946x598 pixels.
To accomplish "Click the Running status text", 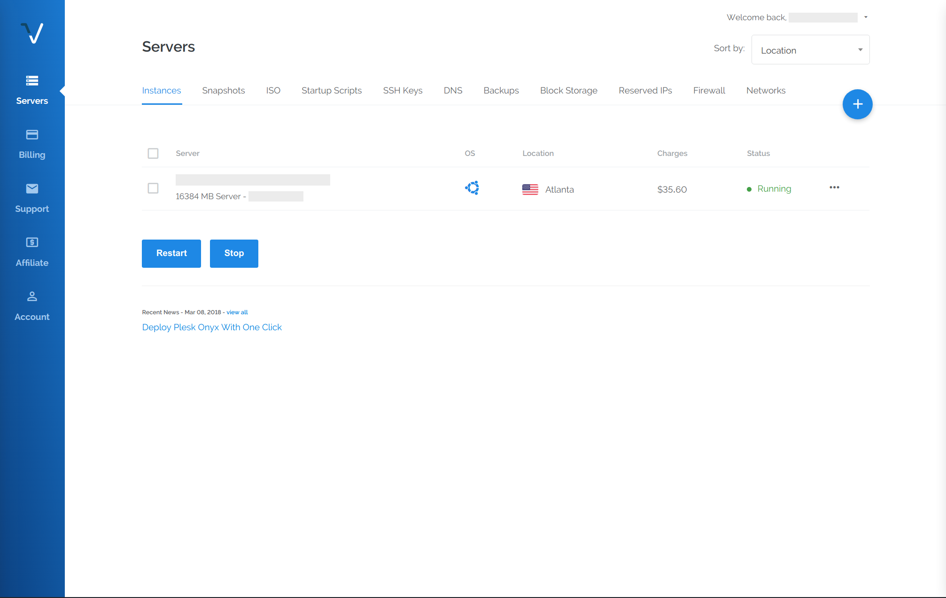I will (x=774, y=189).
